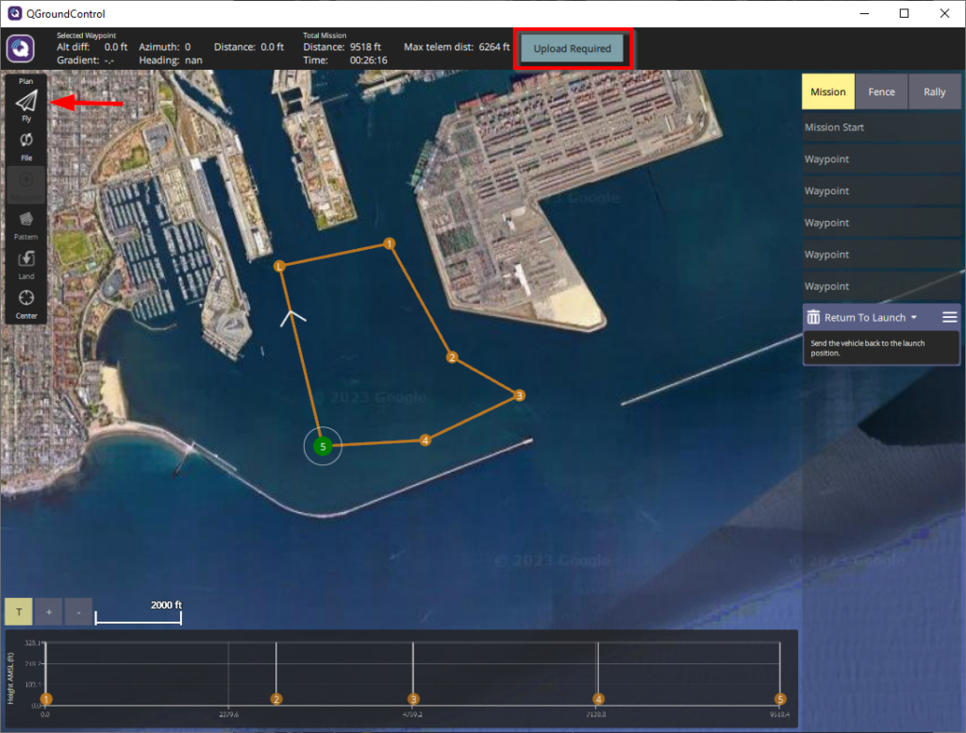This screenshot has height=733, width=966.
Task: Select the Mission tab
Action: 827,92
